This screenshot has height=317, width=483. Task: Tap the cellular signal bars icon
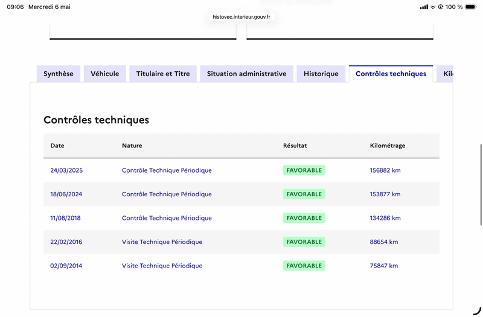pyautogui.click(x=424, y=7)
